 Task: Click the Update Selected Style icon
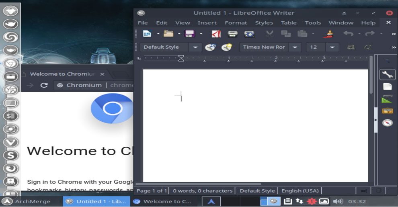click(210, 47)
